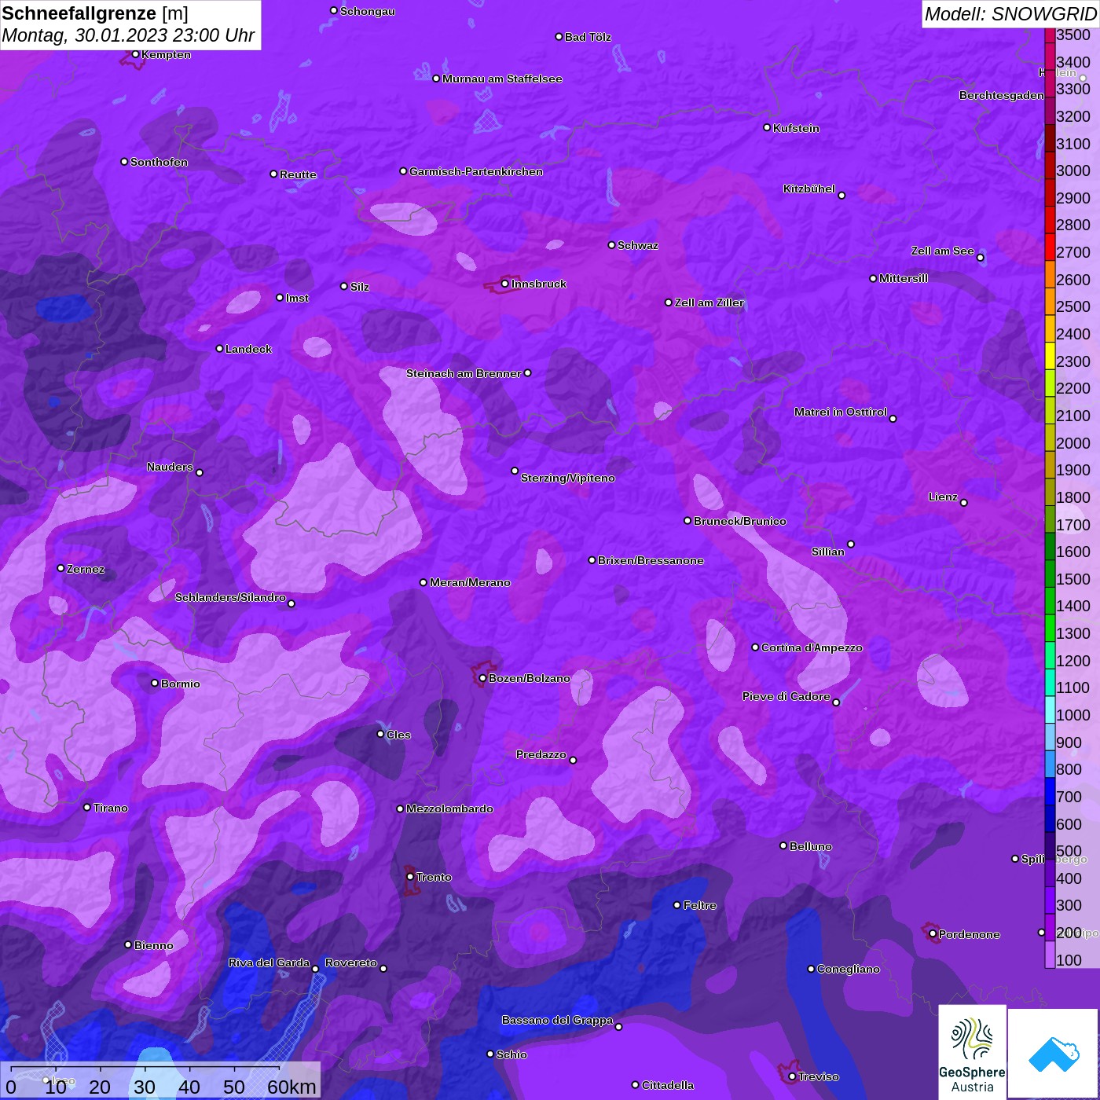The image size is (1100, 1100).
Task: Click the Kufstein marker dot
Action: pyautogui.click(x=767, y=127)
